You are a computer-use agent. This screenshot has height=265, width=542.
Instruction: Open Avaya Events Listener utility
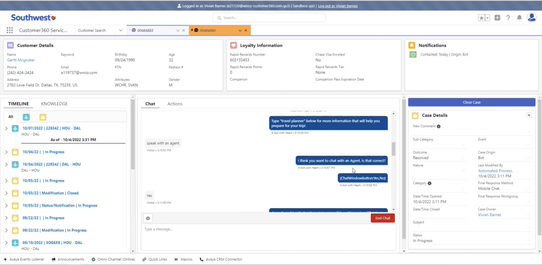point(24,259)
